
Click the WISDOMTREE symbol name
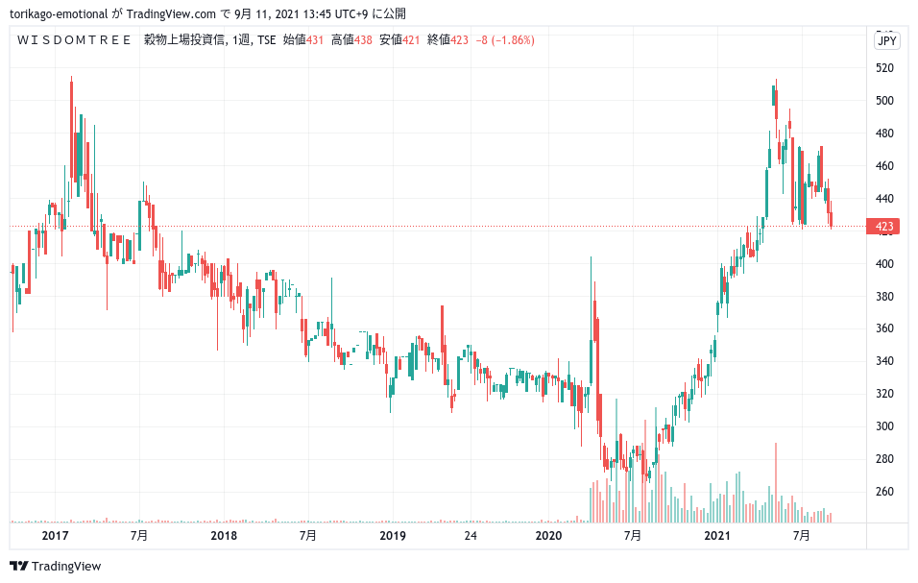click(x=74, y=39)
